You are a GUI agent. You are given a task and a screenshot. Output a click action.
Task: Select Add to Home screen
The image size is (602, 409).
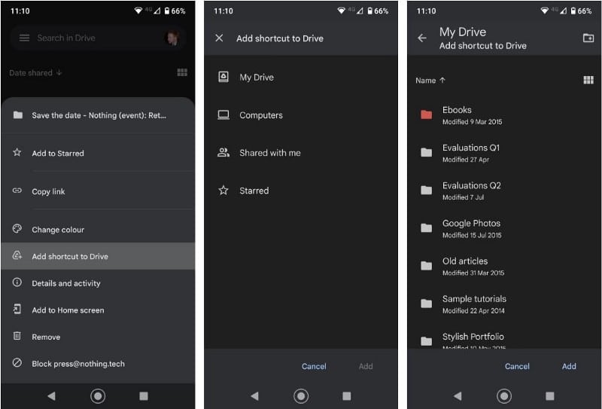tap(98, 310)
